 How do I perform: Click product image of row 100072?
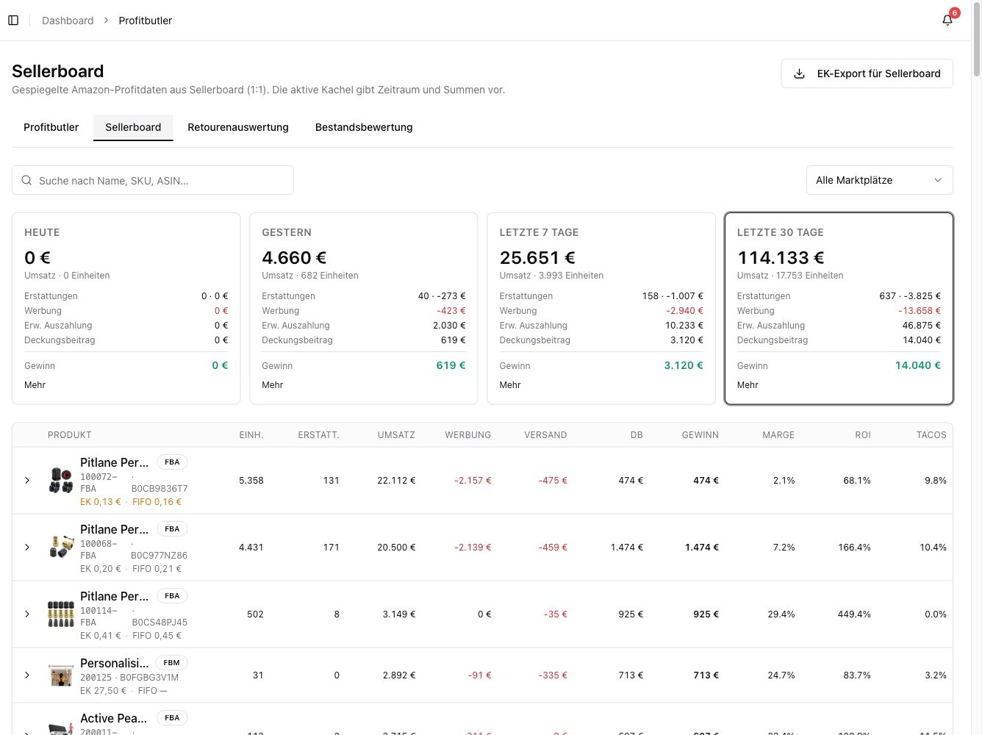61,480
